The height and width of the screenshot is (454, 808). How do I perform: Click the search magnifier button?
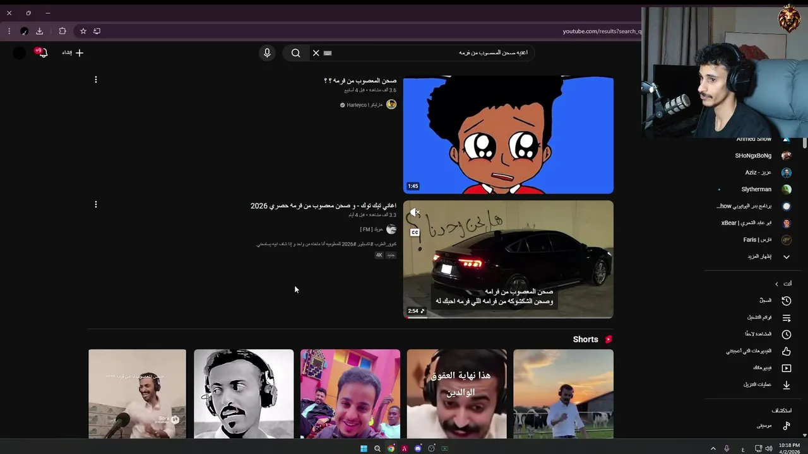tap(295, 53)
